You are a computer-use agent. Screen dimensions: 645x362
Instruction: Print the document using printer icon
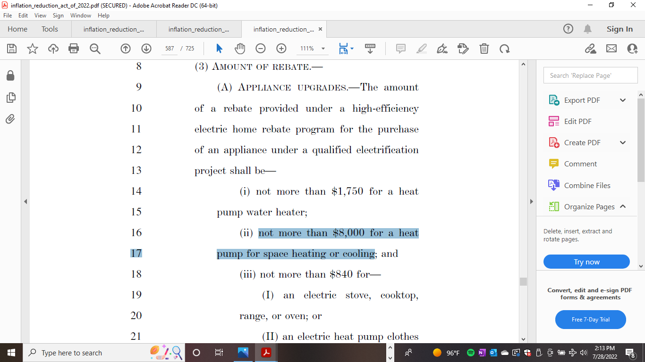click(74, 49)
